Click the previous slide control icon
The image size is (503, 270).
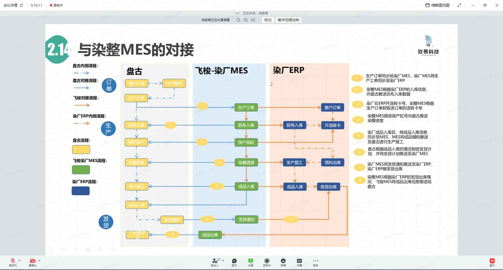click(52, 249)
